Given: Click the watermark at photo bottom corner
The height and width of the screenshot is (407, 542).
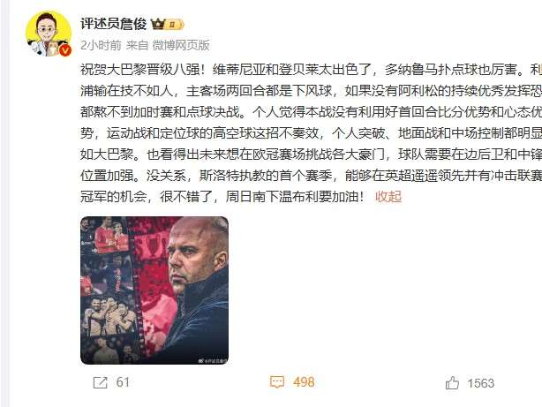Looking at the screenshot, I should pos(213,361).
